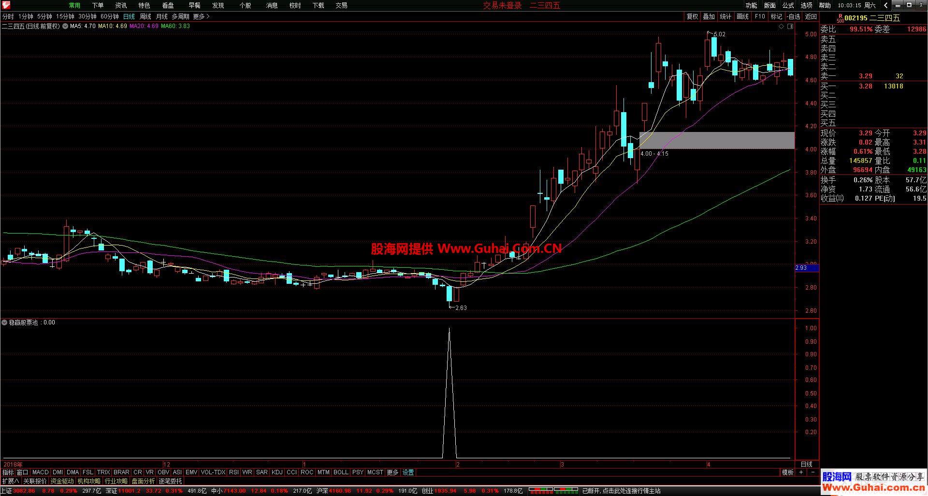The width and height of the screenshot is (928, 496).
Task: Click the R 500 margin-trading badge
Action: 840,18
